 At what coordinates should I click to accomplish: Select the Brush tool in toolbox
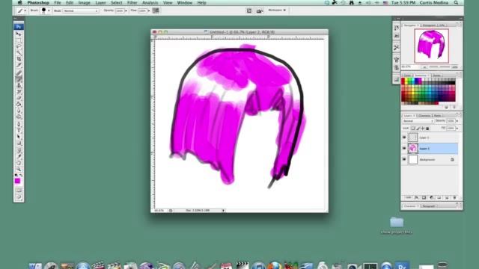pyautogui.click(x=19, y=79)
